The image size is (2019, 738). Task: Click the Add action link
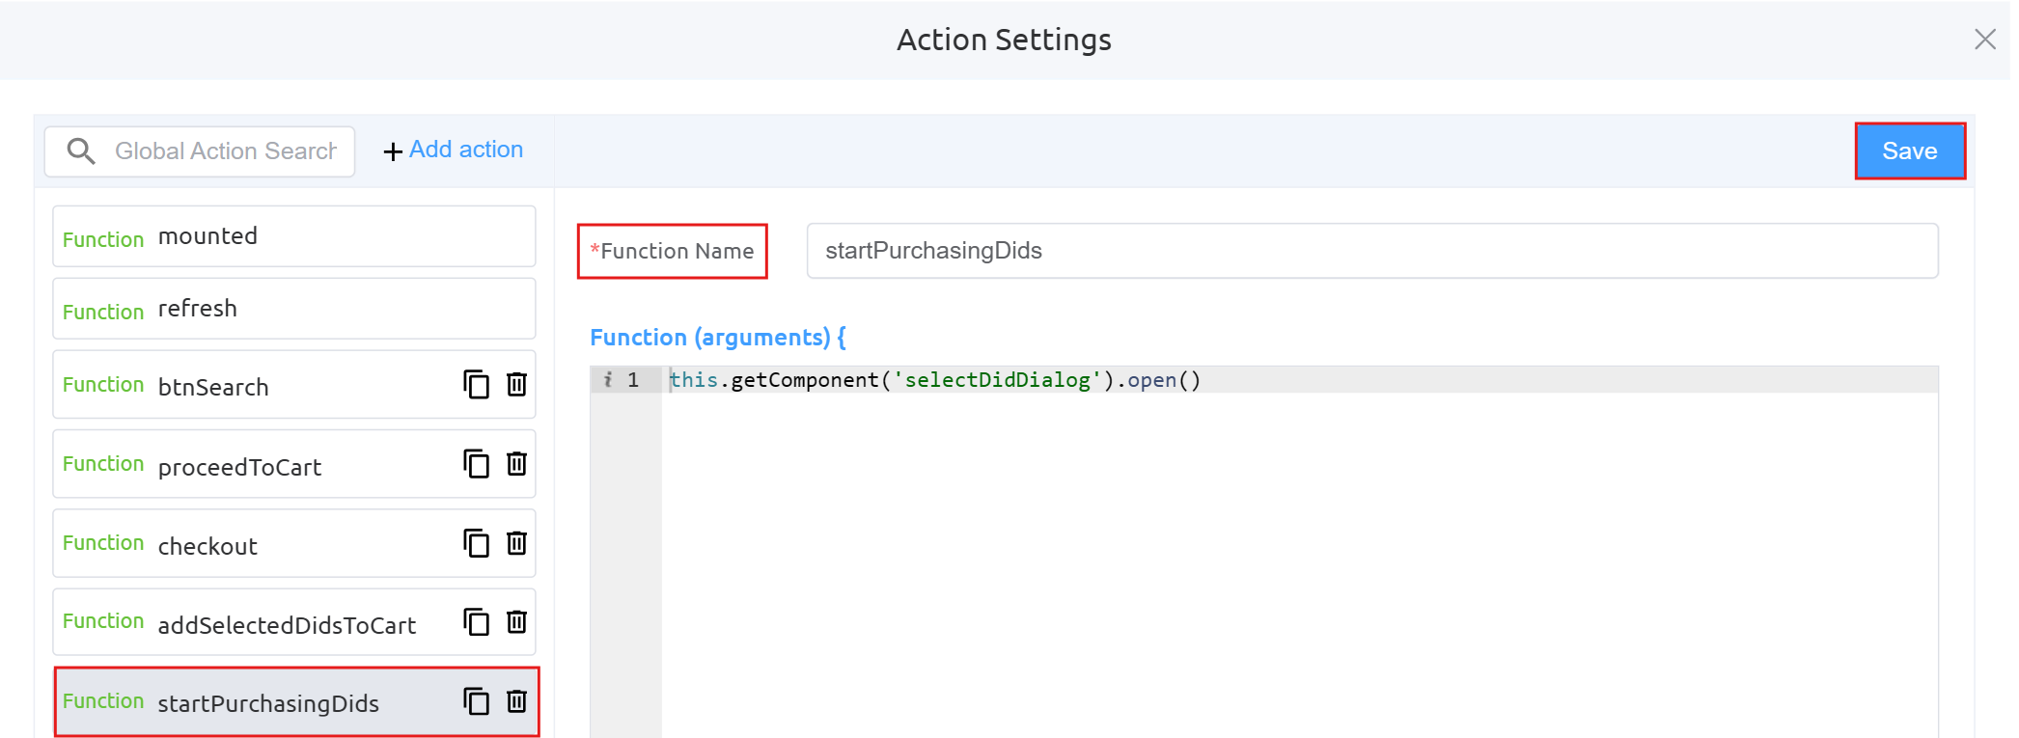tap(454, 150)
